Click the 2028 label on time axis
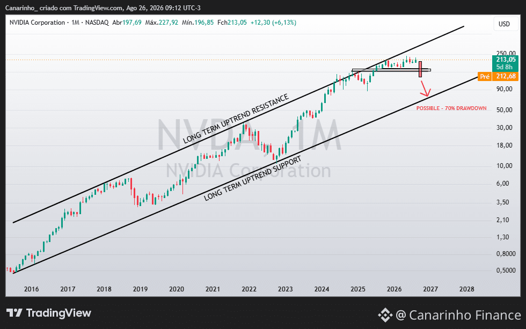 [466, 289]
